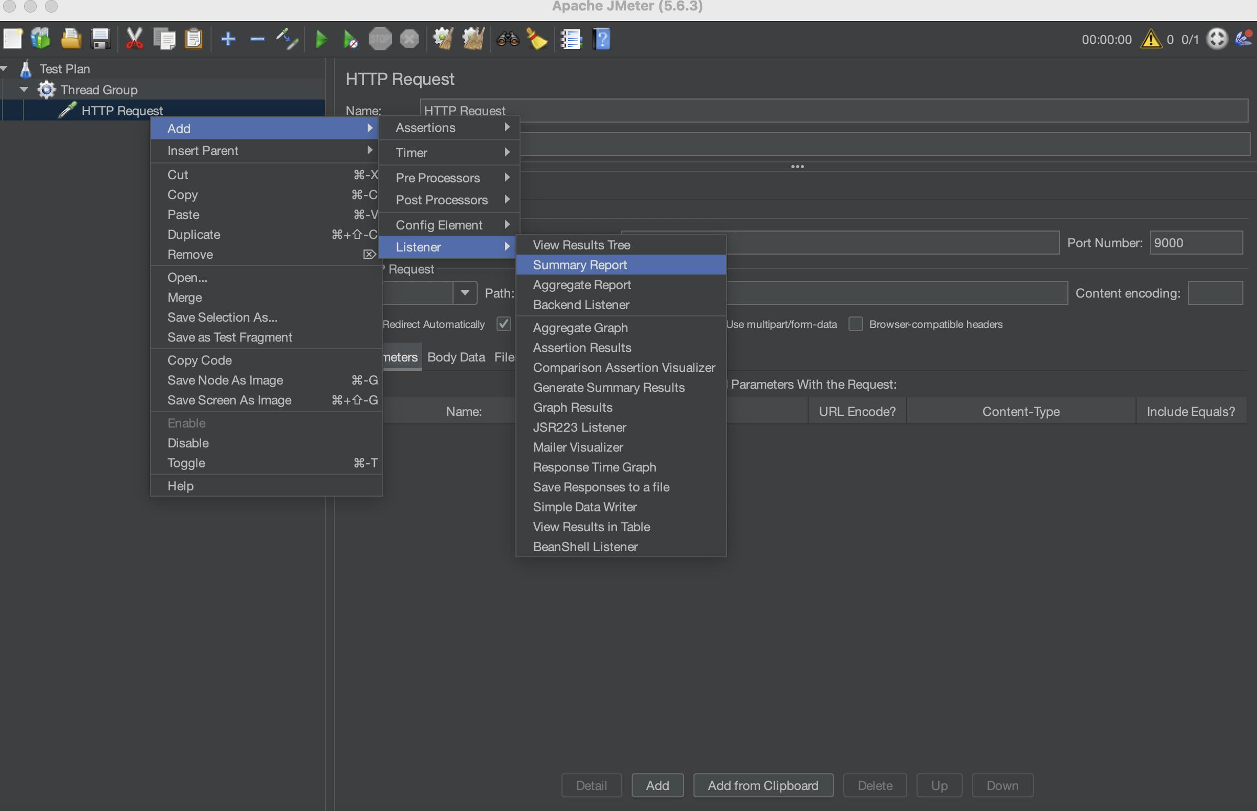Image resolution: width=1257 pixels, height=811 pixels.
Task: Enable Browser-compatible headers checkbox
Action: 855,324
